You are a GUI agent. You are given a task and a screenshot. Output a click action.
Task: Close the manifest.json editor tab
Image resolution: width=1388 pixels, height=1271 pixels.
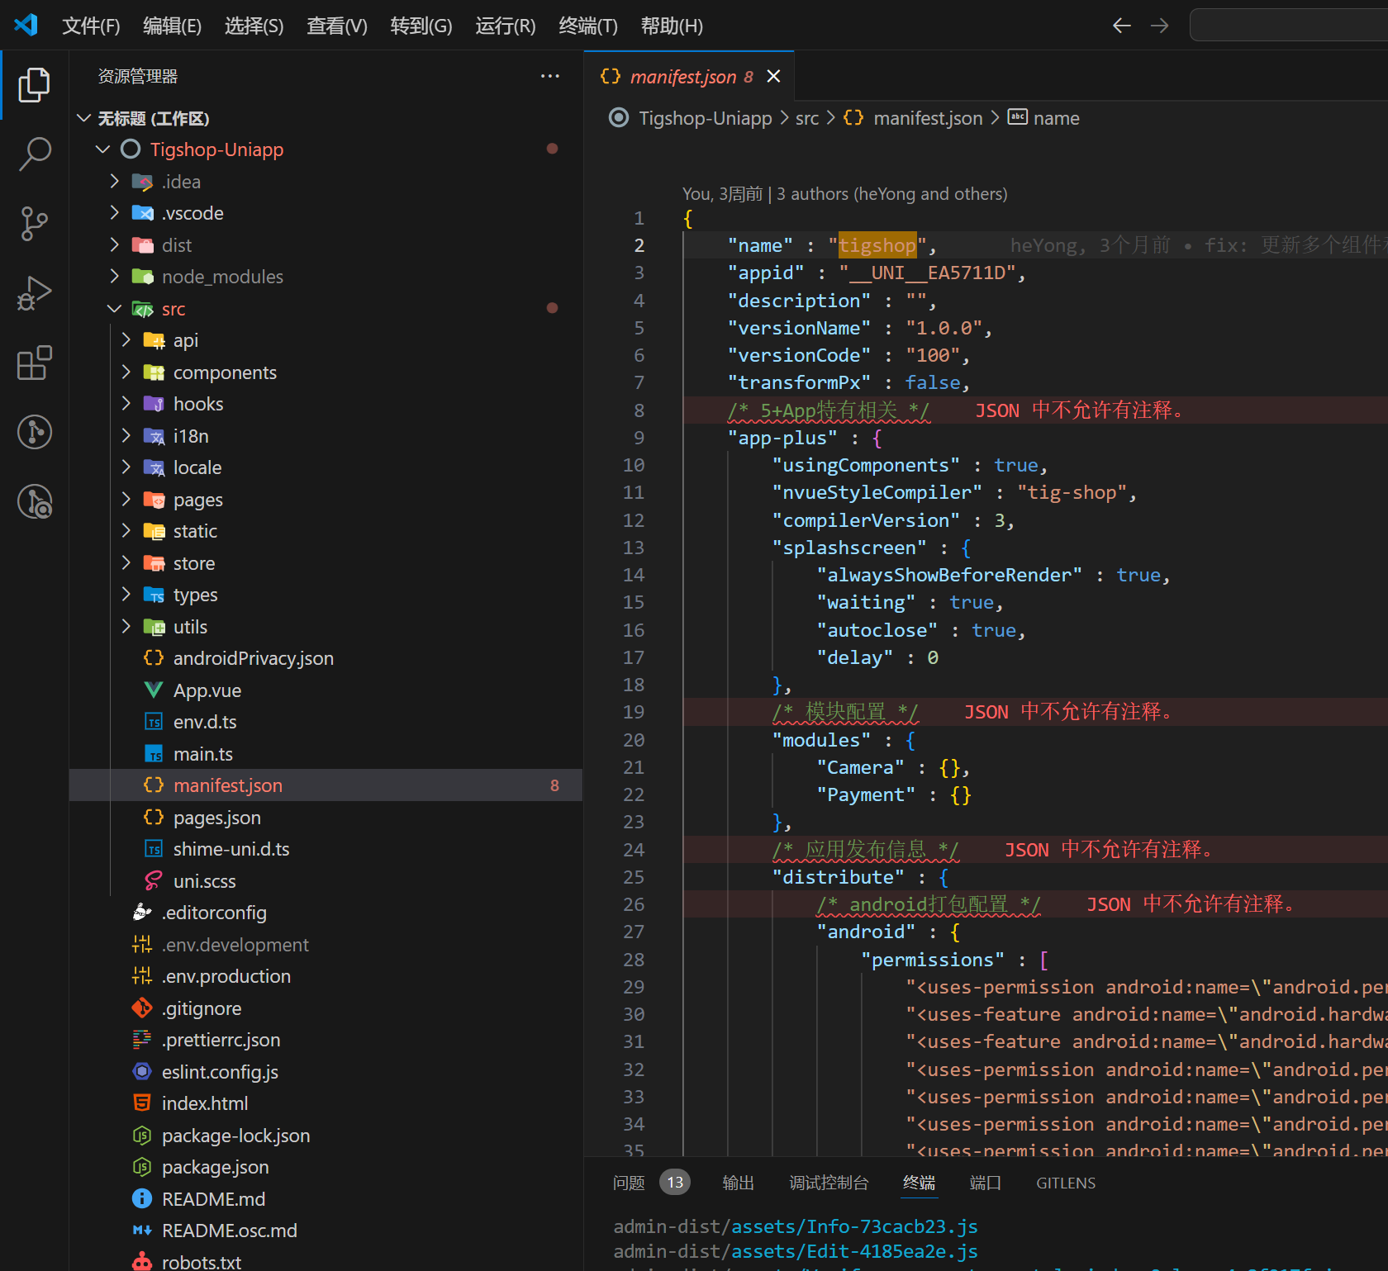[x=773, y=76]
